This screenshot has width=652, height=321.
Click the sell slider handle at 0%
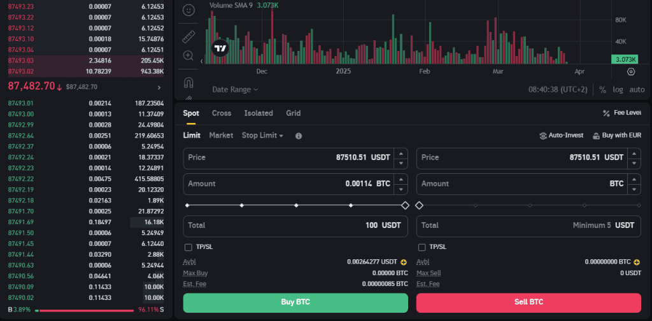[x=419, y=206]
